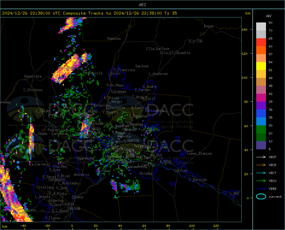Click the Ramblon label near the top
285x230 pixels.
114,39
